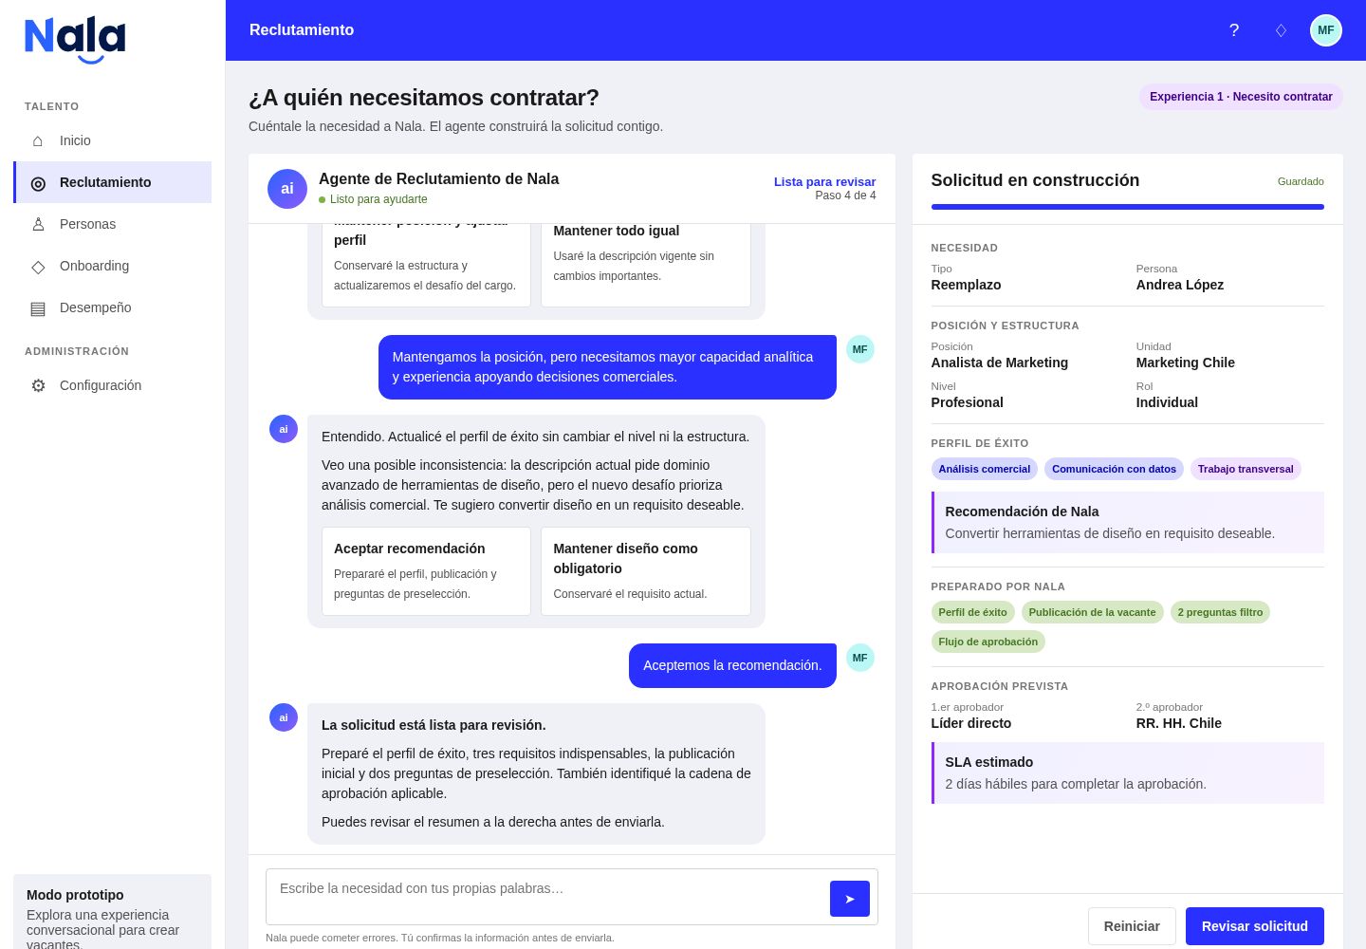1366x949 pixels.
Task: Click the 'SLA estimado' card
Action: (x=1128, y=772)
